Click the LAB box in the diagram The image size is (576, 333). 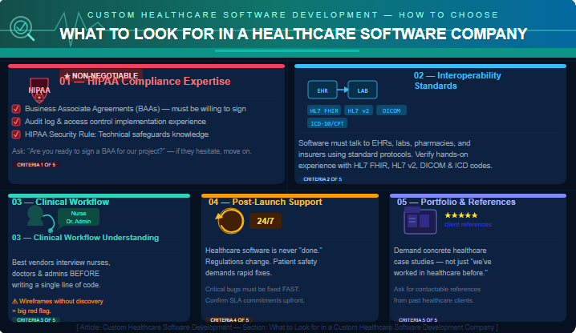point(363,90)
